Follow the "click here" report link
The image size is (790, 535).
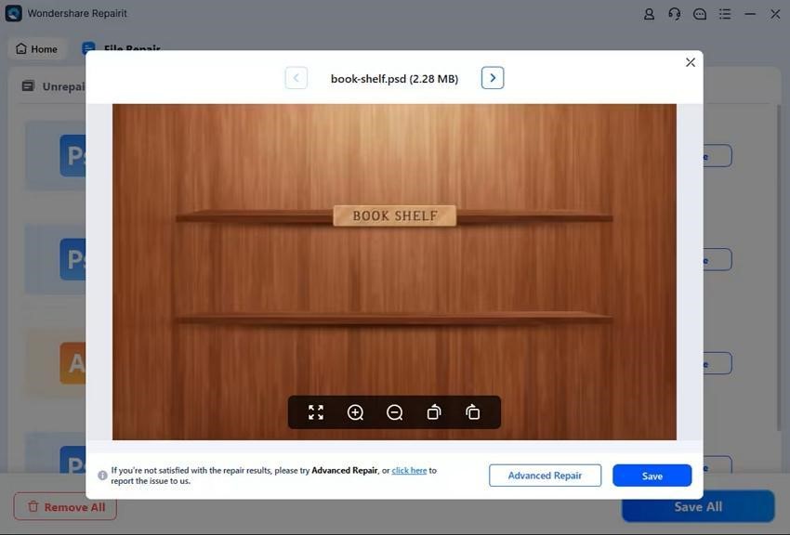409,471
